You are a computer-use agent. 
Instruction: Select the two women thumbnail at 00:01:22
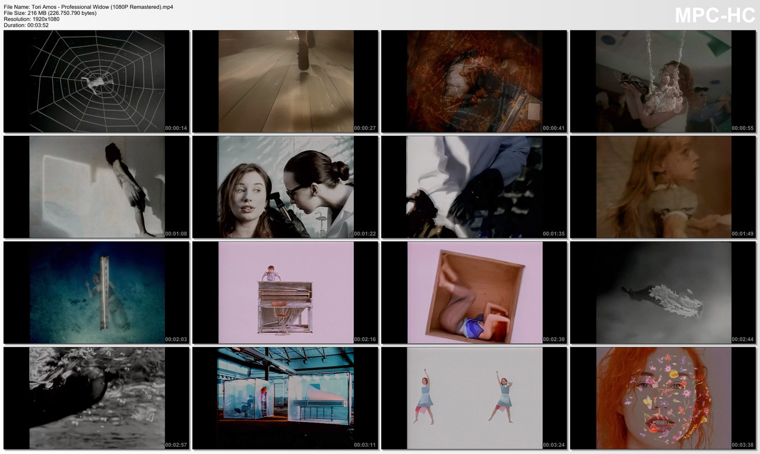point(285,187)
